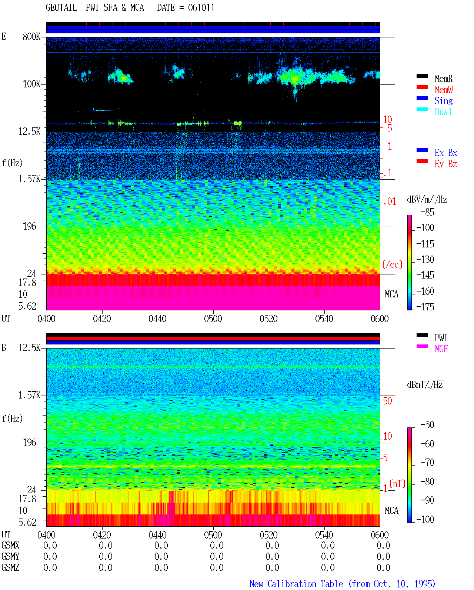Image resolution: width=474 pixels, height=590 pixels.
Task: Click the '[nT]' field unit label
Action: coord(398,484)
